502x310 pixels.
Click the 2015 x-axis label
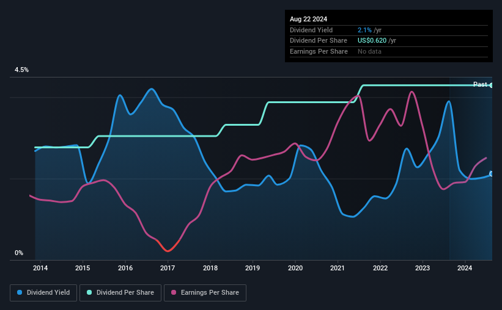(x=83, y=268)
